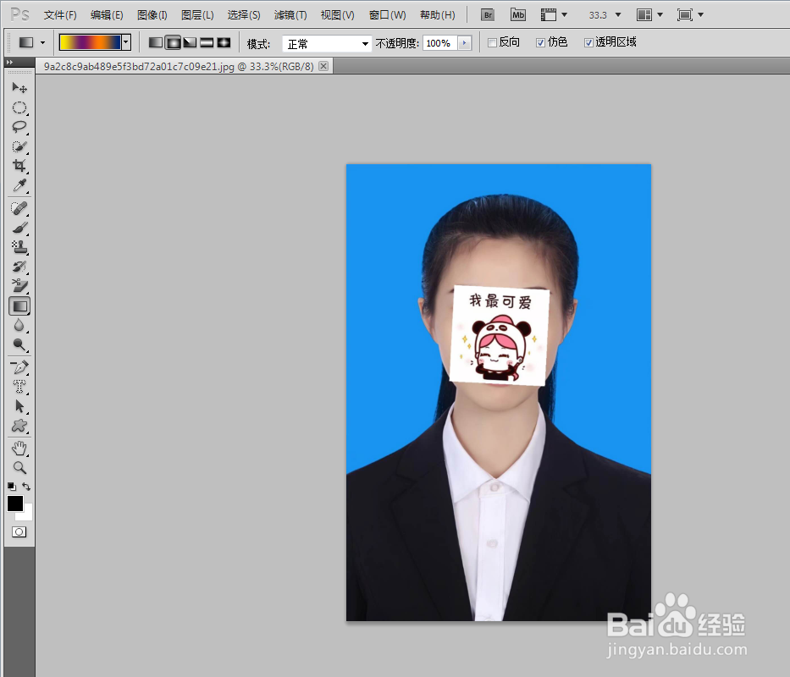This screenshot has height=677, width=790.
Task: Select the Pen tool
Action: point(19,366)
